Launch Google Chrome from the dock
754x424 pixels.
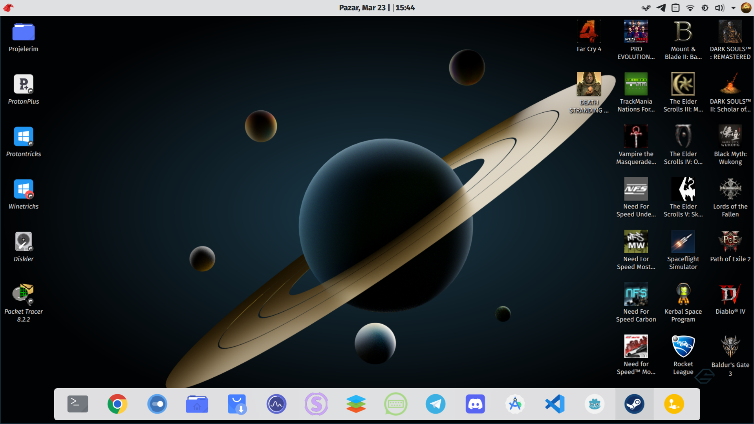tap(117, 404)
